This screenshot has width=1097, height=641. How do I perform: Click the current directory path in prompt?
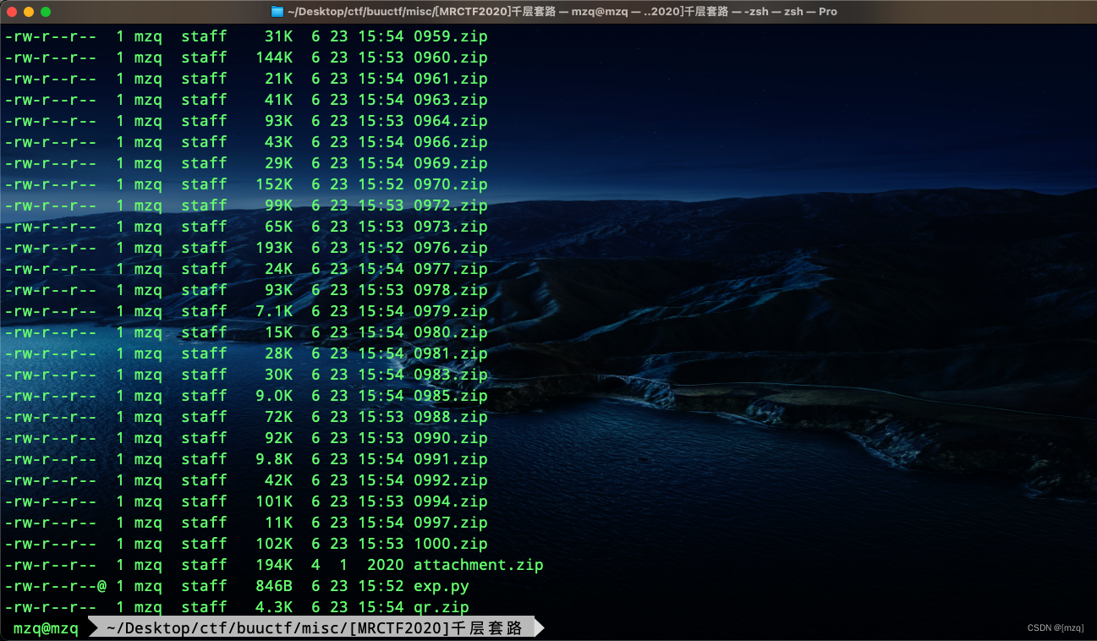314,628
